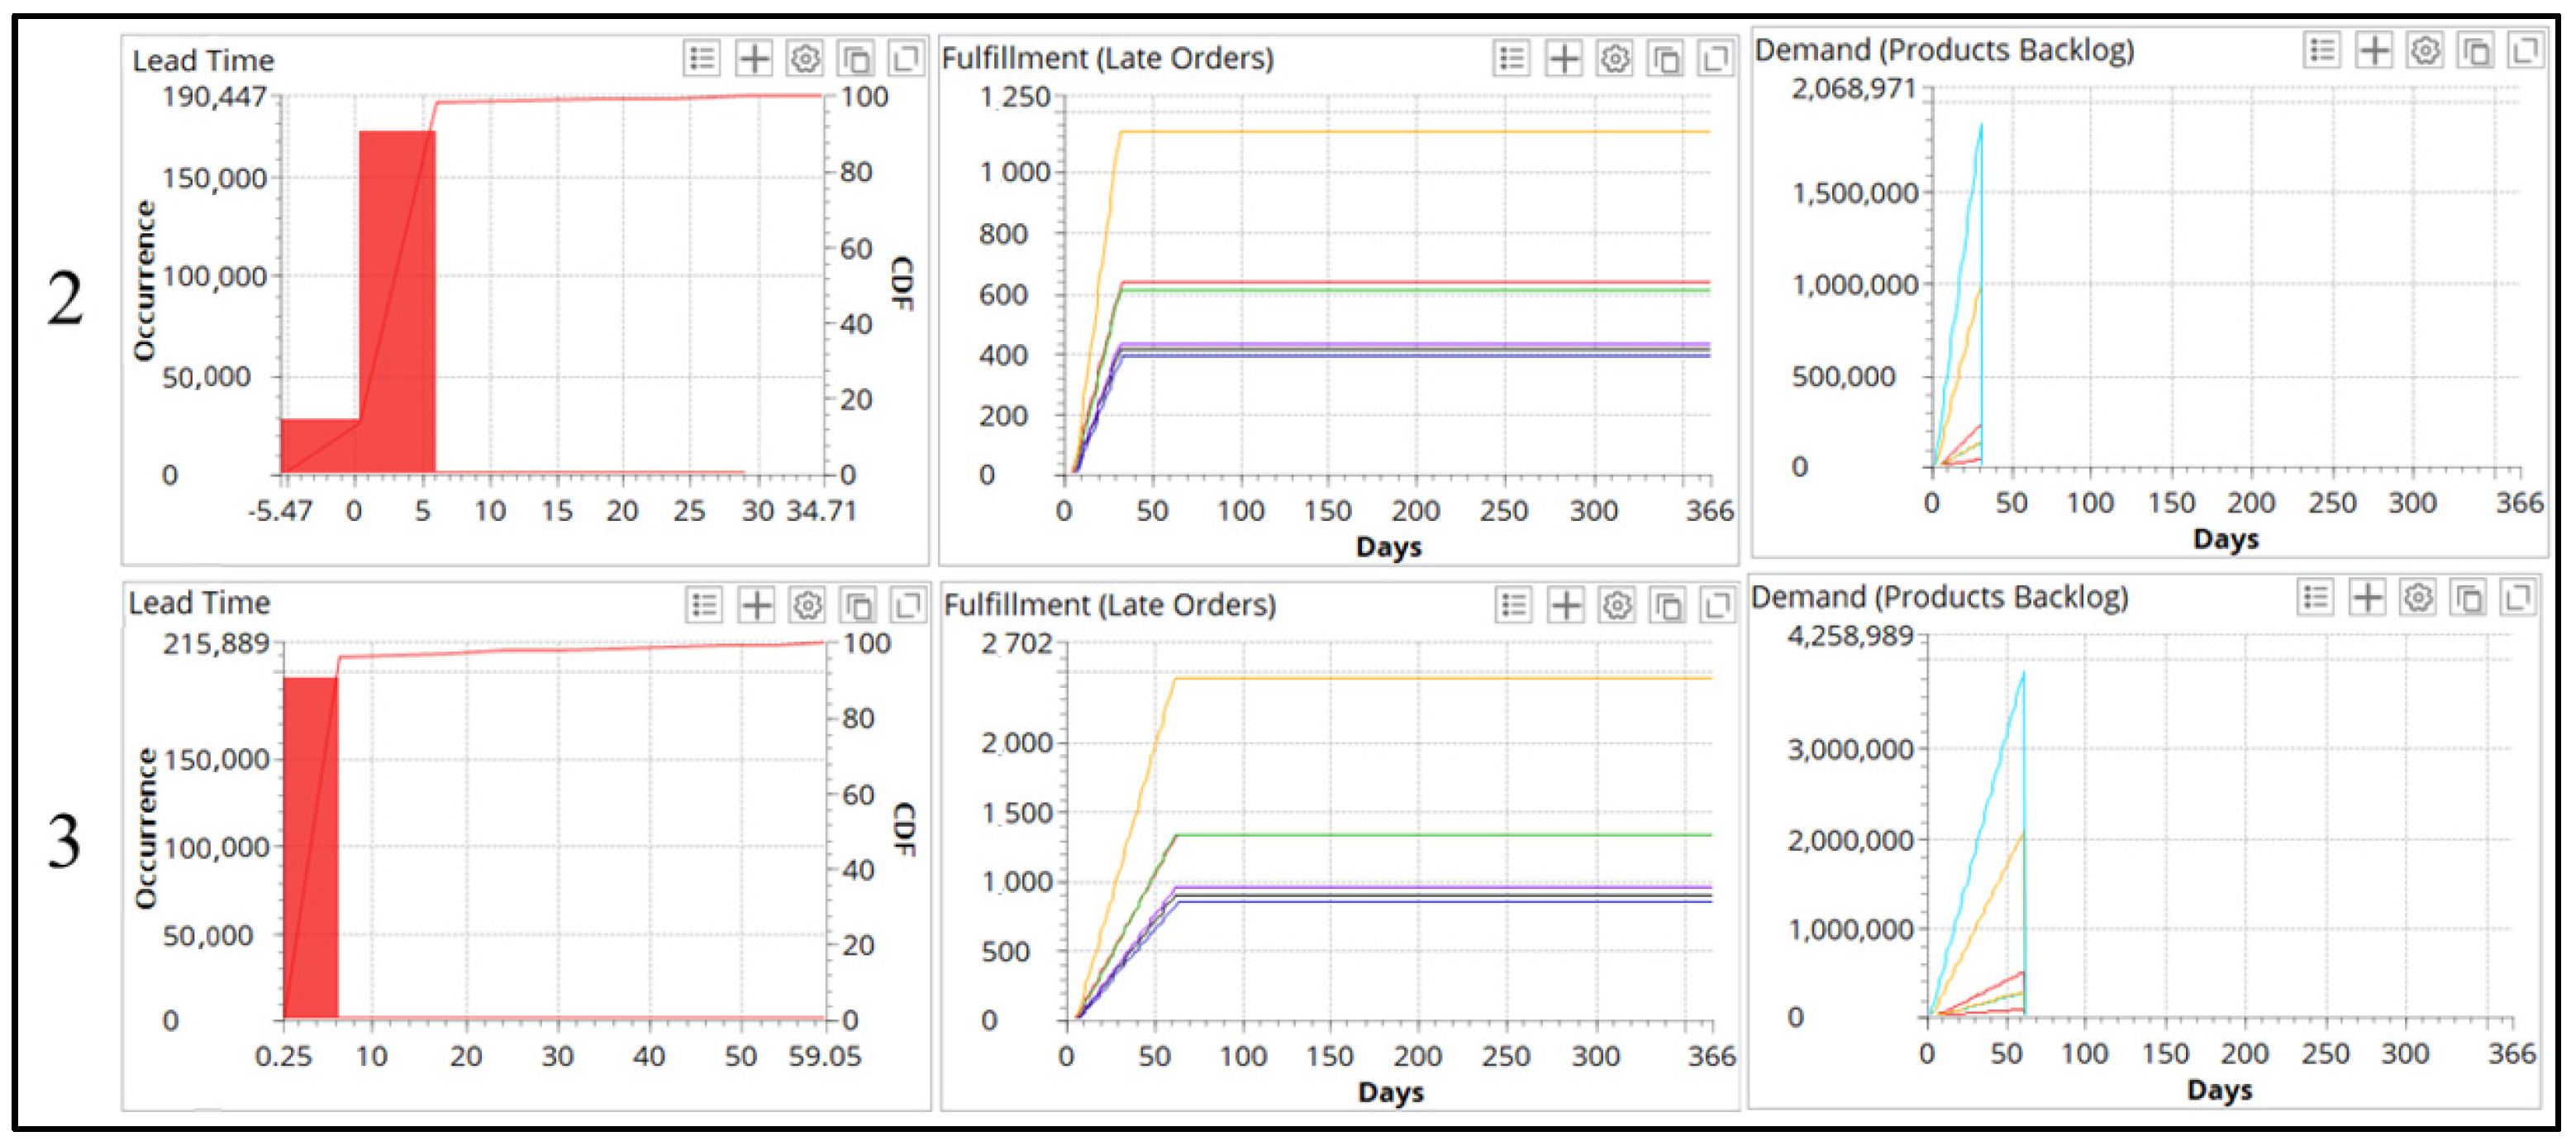Click the top Lead Time chart title

(x=203, y=60)
